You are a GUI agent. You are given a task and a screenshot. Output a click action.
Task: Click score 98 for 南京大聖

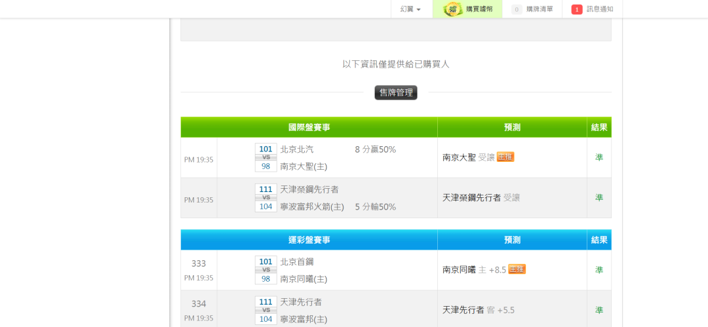(x=266, y=166)
